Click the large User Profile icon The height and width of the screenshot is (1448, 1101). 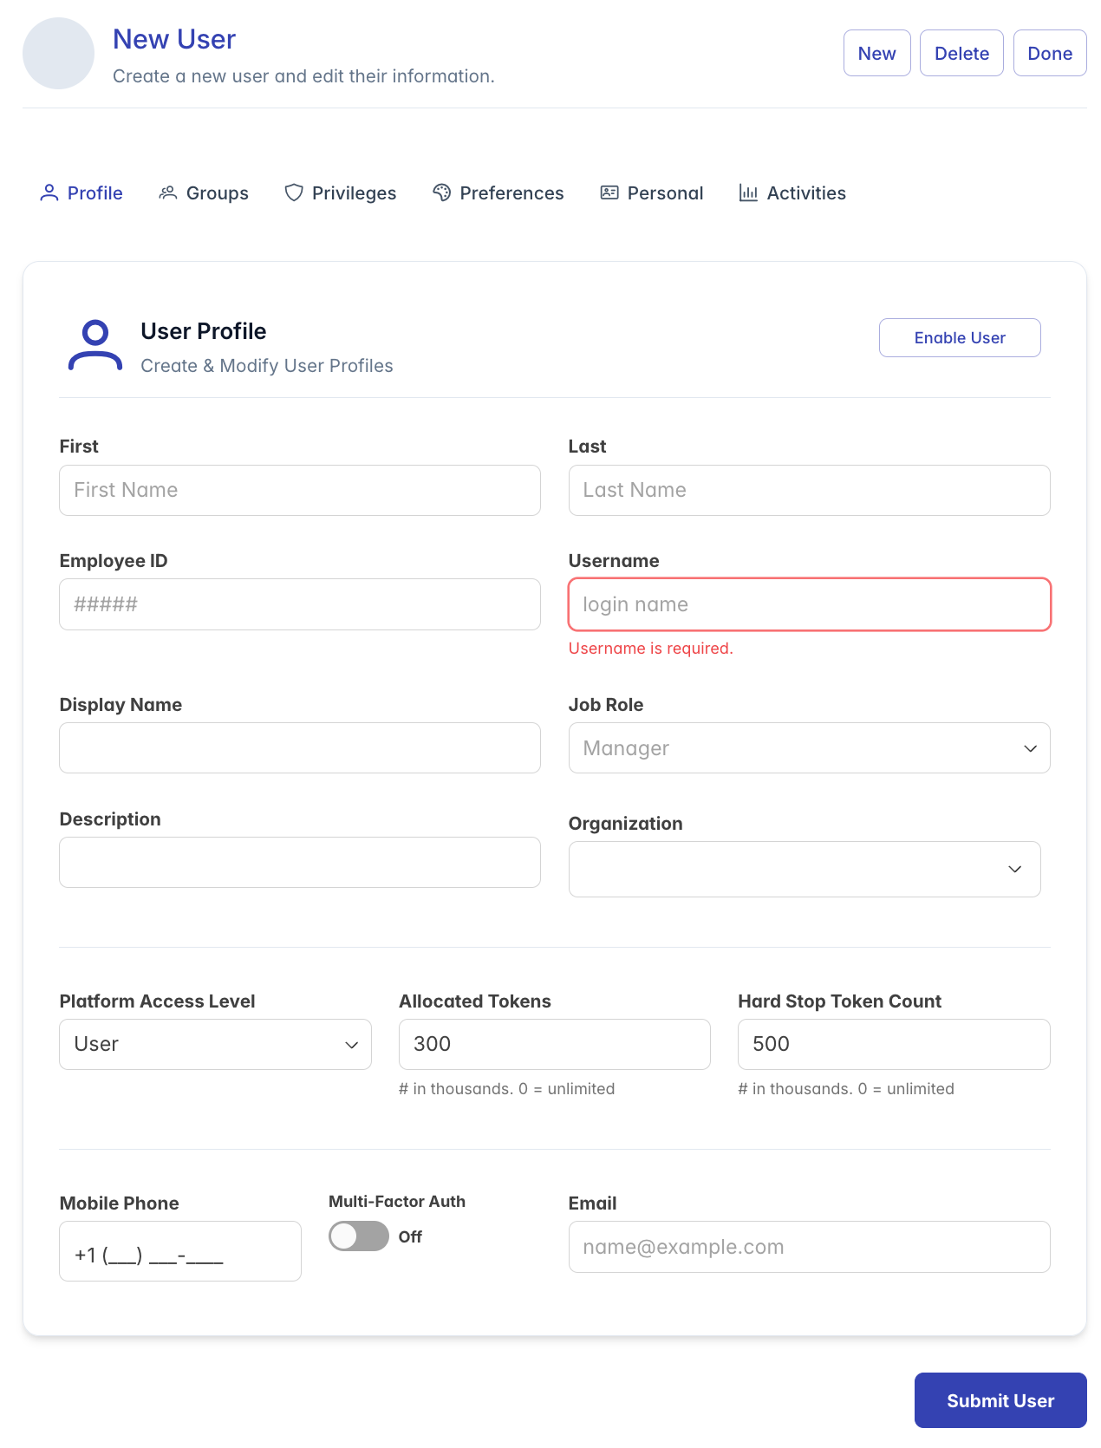pos(95,346)
